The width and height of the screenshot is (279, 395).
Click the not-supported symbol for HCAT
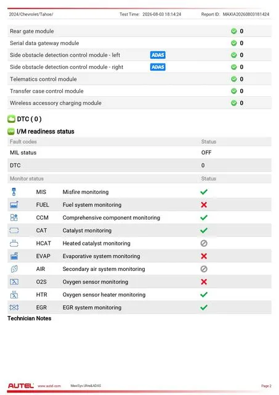pos(204,243)
